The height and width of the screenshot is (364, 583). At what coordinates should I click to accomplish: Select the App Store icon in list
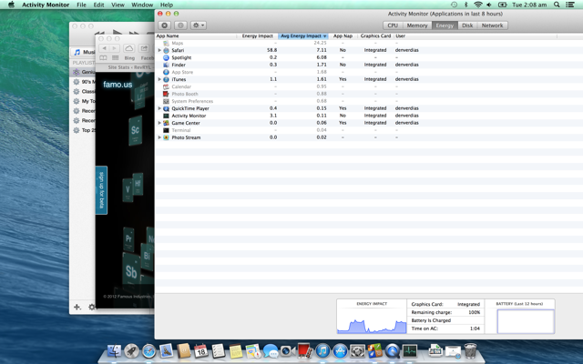166,72
